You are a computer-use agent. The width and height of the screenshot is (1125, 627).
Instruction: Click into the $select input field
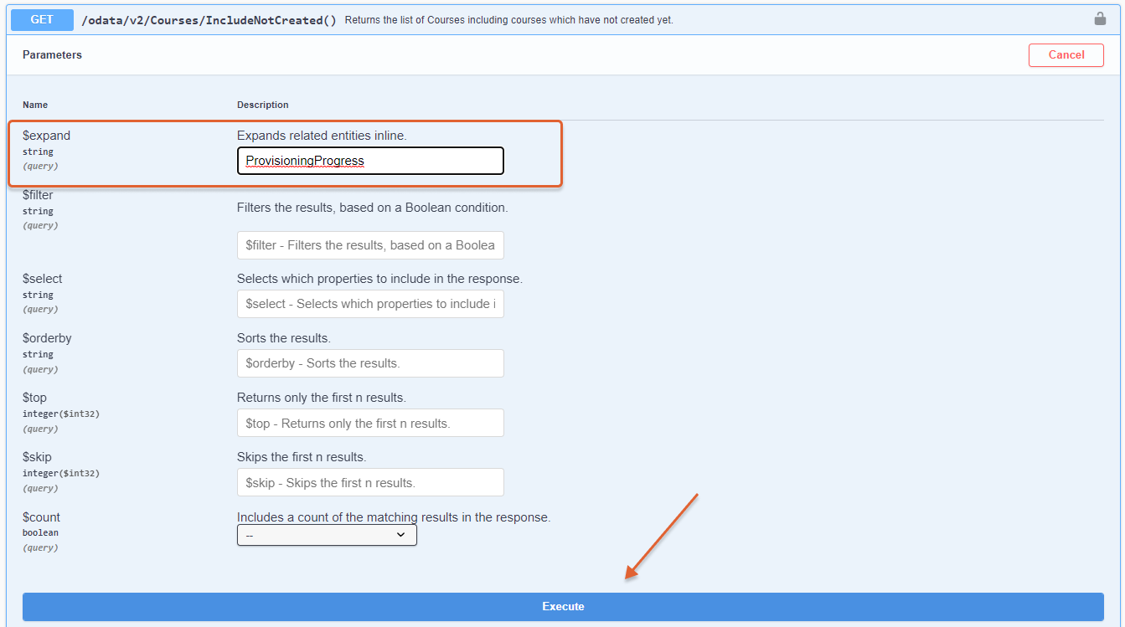tap(370, 304)
